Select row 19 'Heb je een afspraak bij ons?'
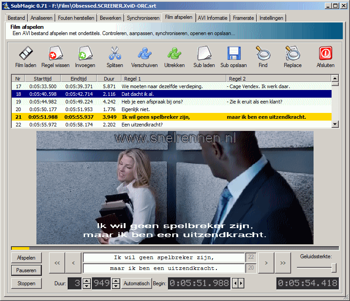The height and width of the screenshot is (301, 350). pos(171,102)
